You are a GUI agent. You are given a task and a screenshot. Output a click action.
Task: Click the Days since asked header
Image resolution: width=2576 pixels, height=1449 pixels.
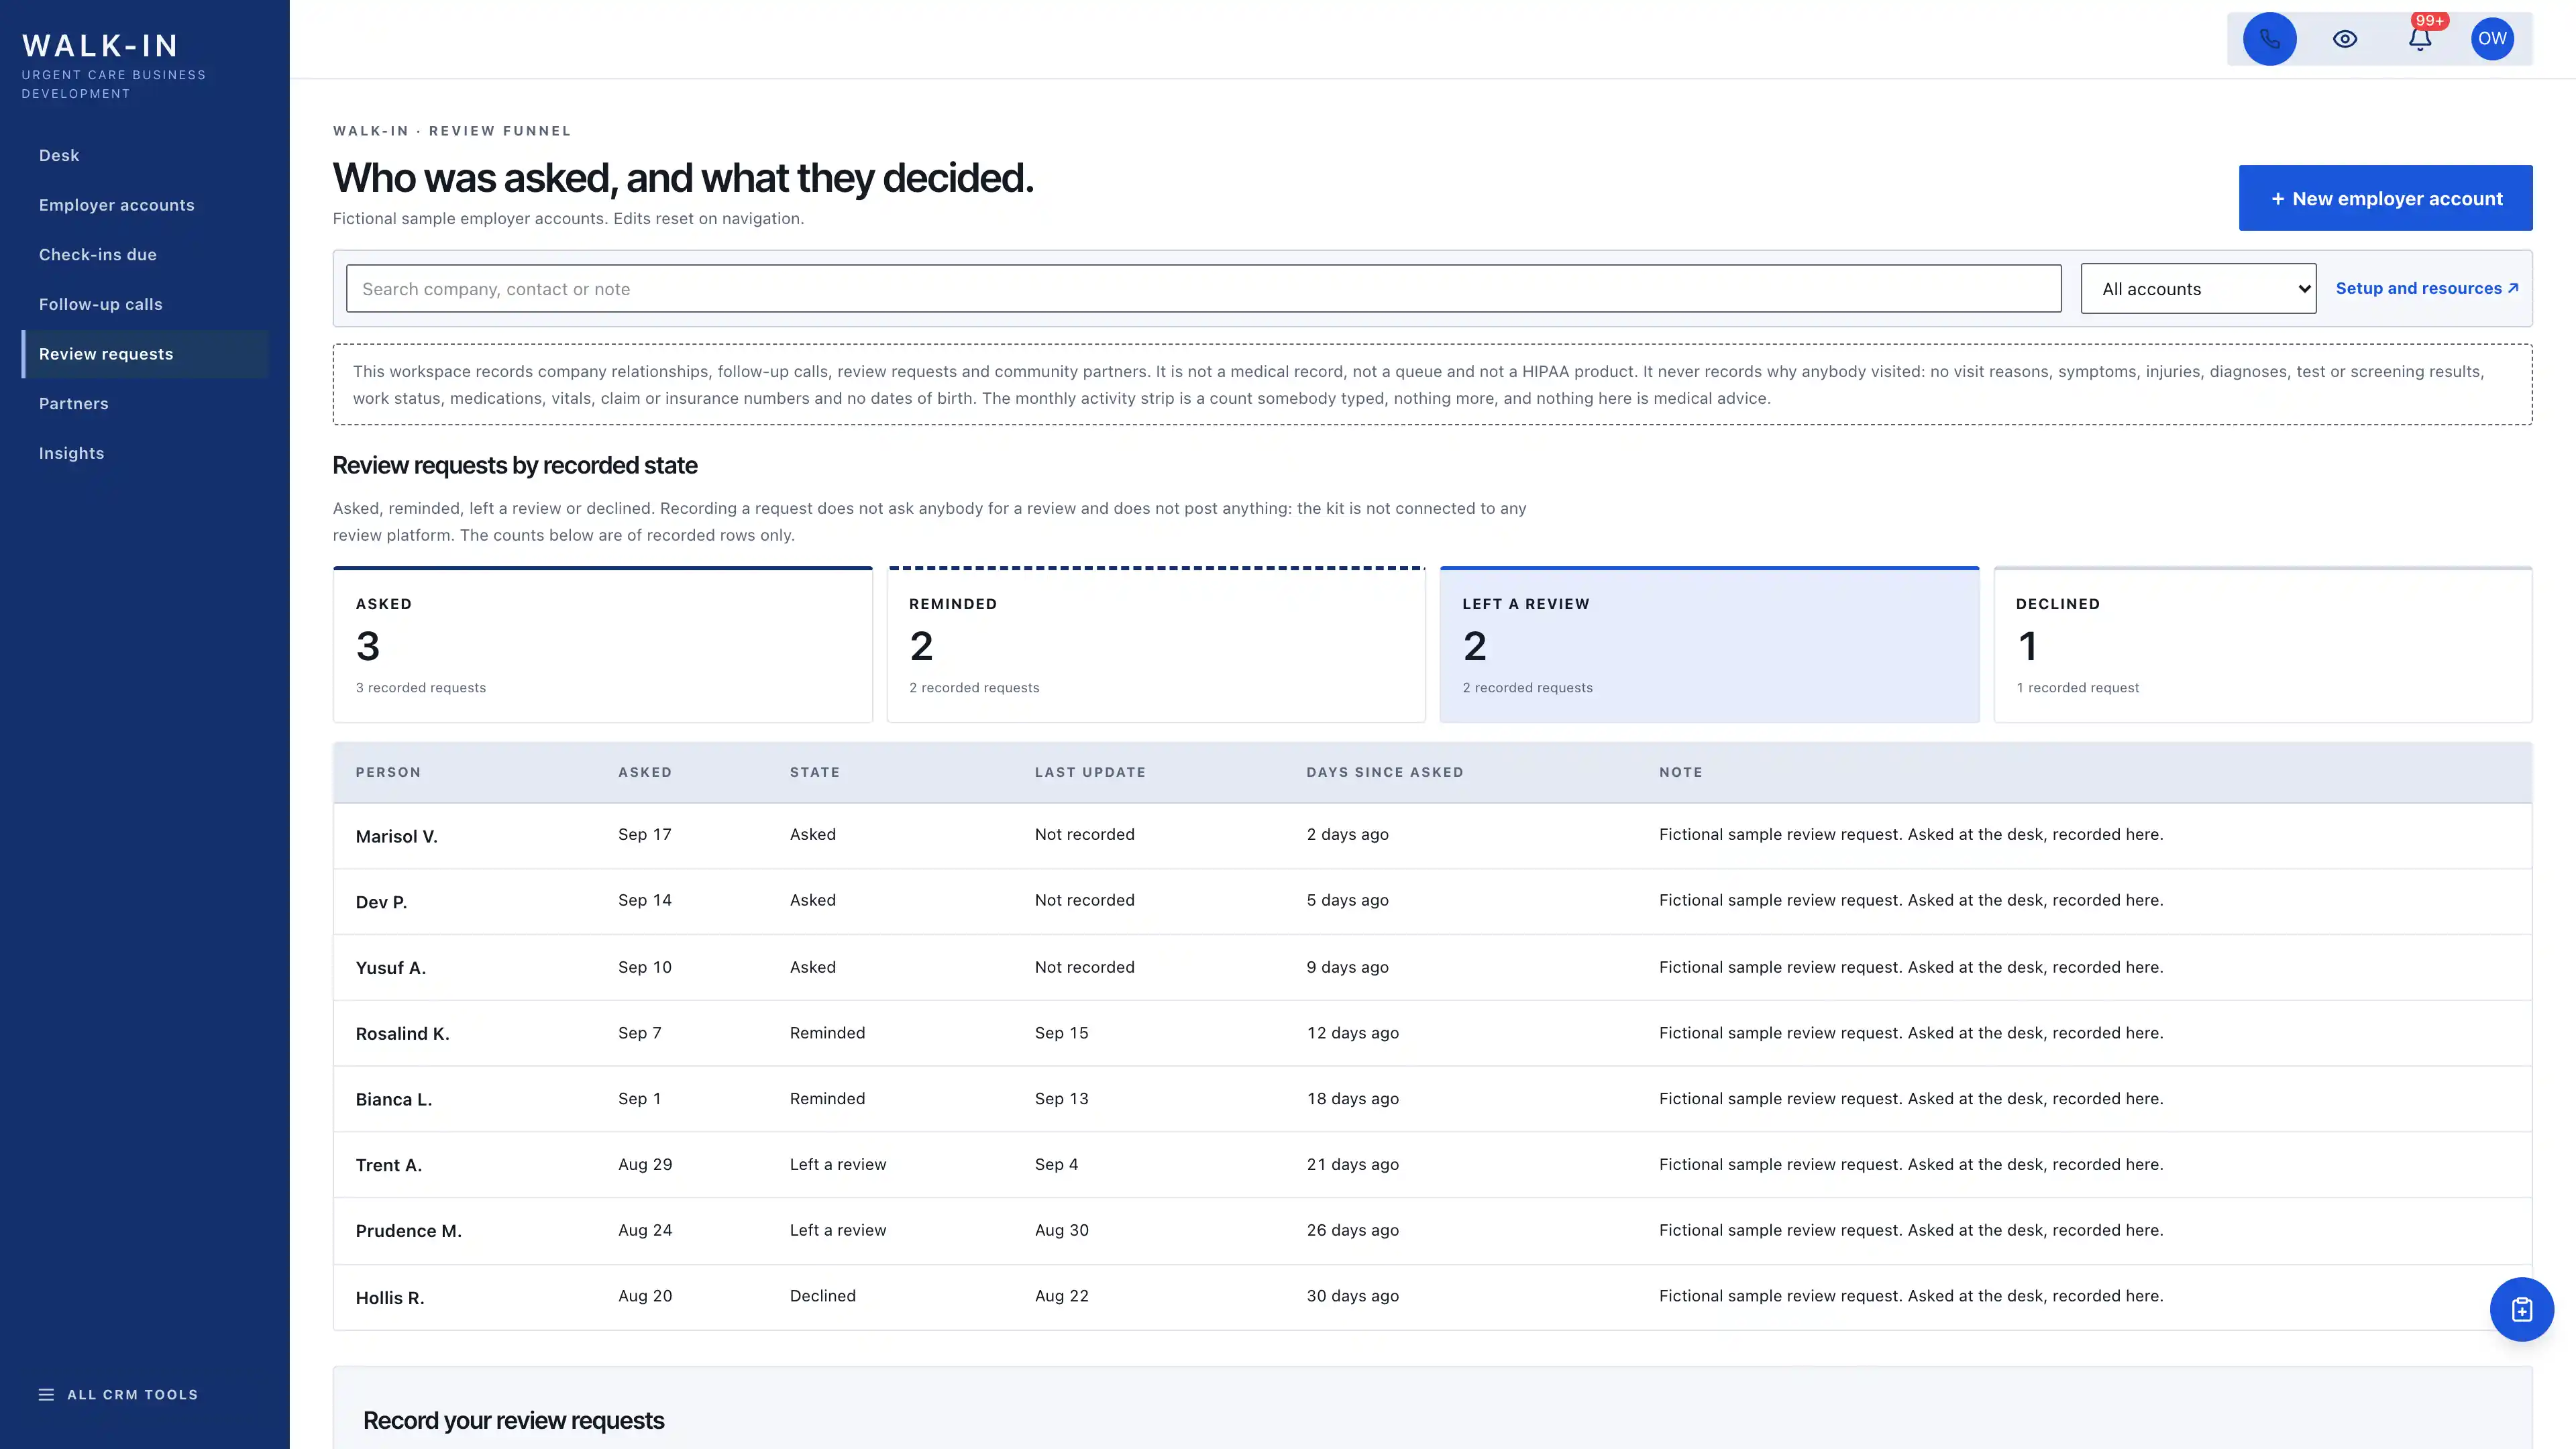point(1384,772)
